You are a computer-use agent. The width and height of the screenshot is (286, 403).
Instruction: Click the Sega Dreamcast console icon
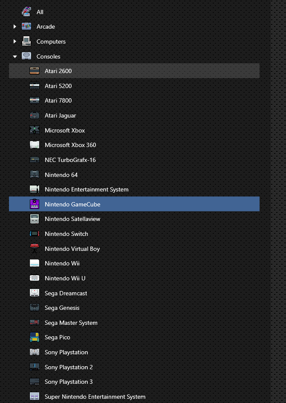[x=35, y=293]
